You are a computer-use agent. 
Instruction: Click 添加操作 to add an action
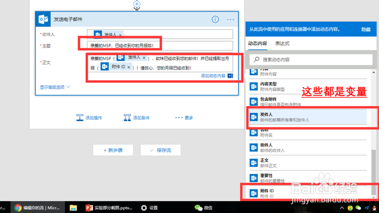(89, 118)
